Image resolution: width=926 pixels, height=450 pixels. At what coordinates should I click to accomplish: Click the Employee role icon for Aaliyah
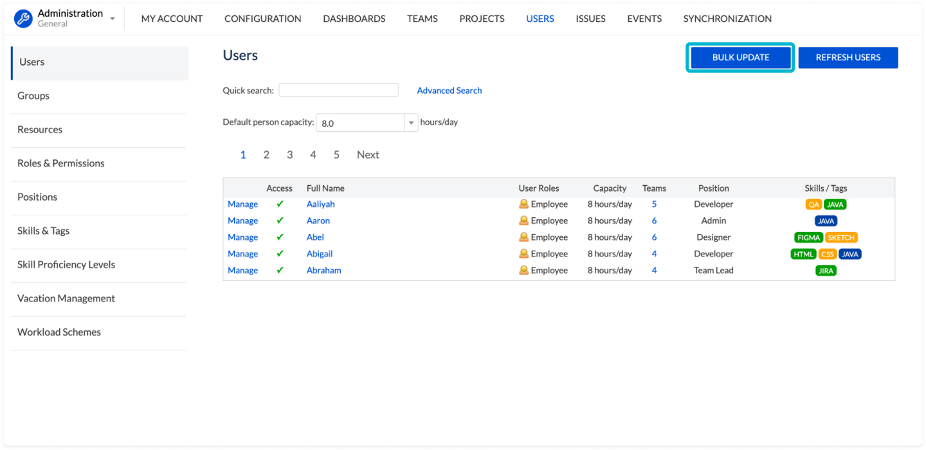523,204
